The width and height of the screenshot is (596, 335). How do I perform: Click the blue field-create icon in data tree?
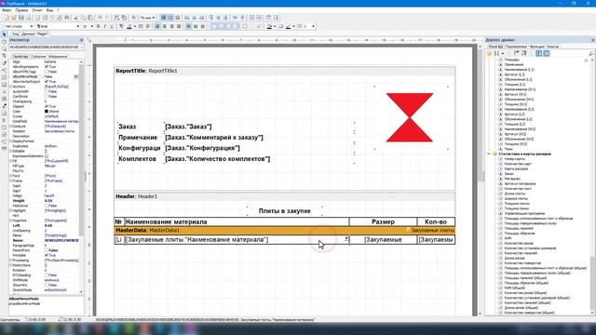[538, 54]
